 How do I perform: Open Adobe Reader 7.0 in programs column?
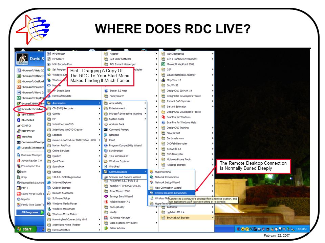(117, 202)
